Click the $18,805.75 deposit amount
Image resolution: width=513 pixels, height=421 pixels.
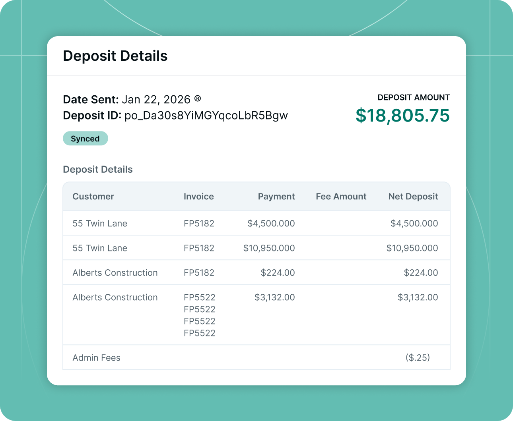pyautogui.click(x=402, y=116)
